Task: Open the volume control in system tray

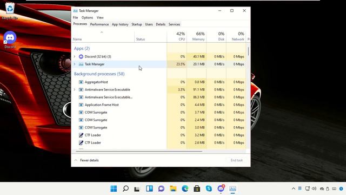Action: click(314, 188)
